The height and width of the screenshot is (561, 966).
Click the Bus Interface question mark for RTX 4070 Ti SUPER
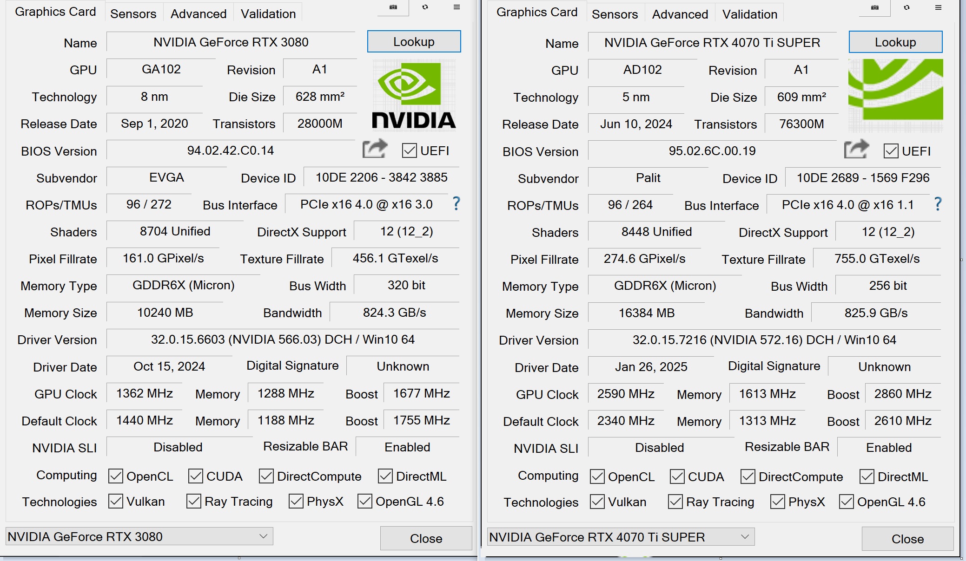(x=938, y=204)
